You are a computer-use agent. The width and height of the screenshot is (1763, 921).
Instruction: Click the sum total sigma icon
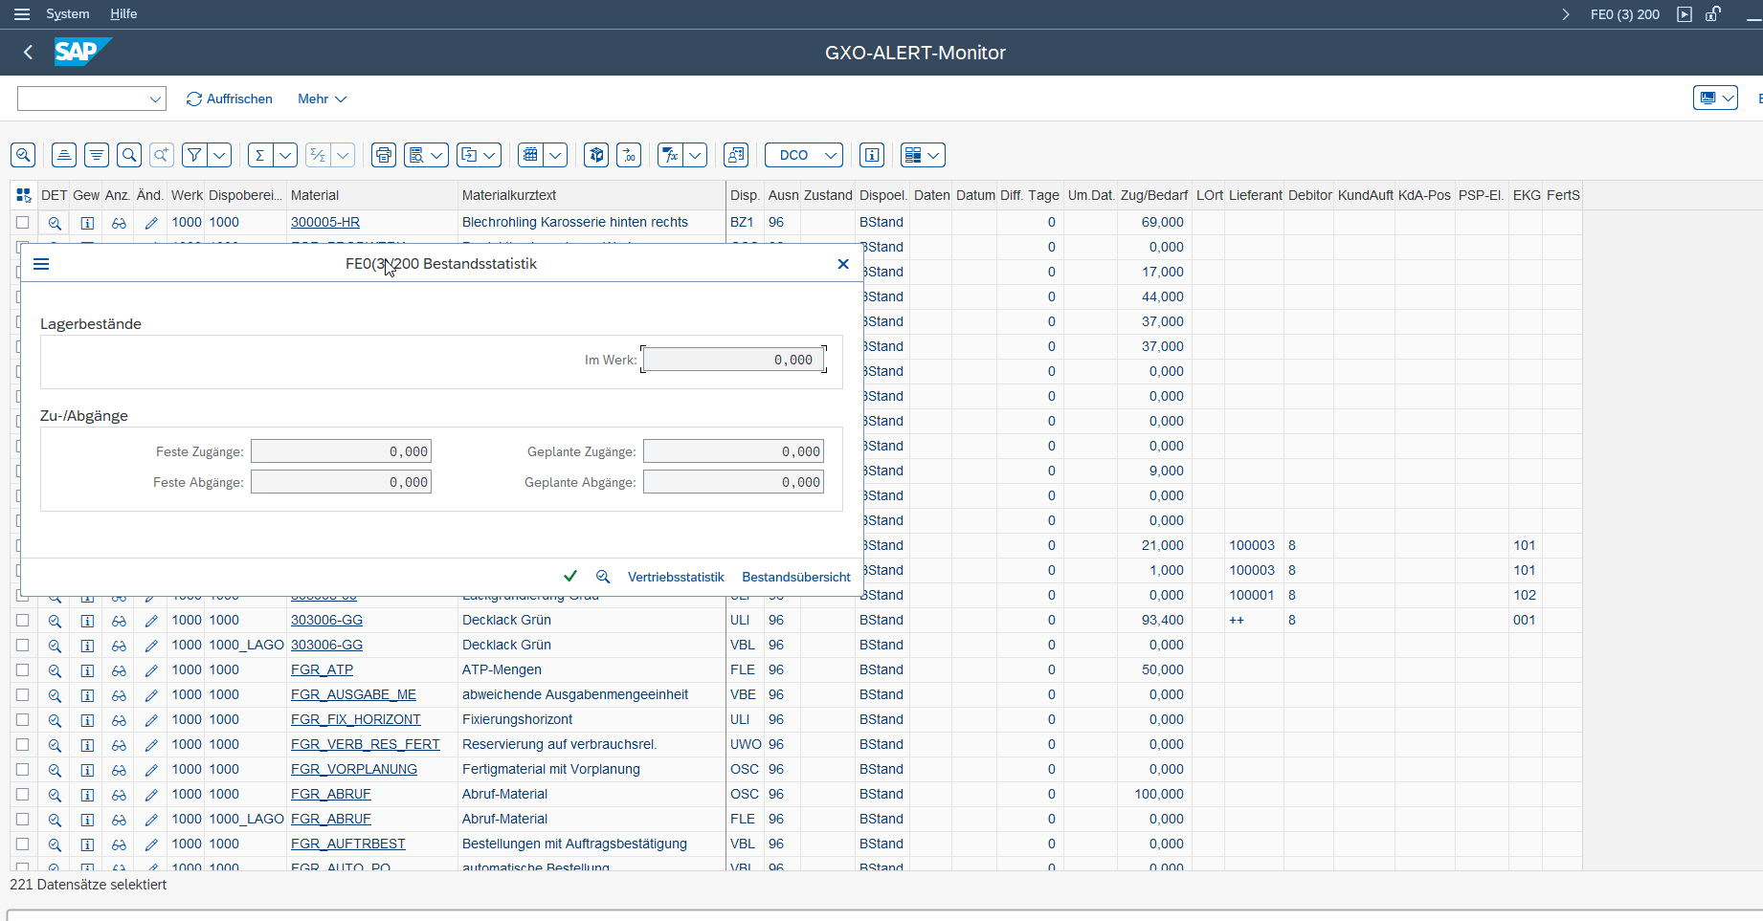tap(259, 155)
